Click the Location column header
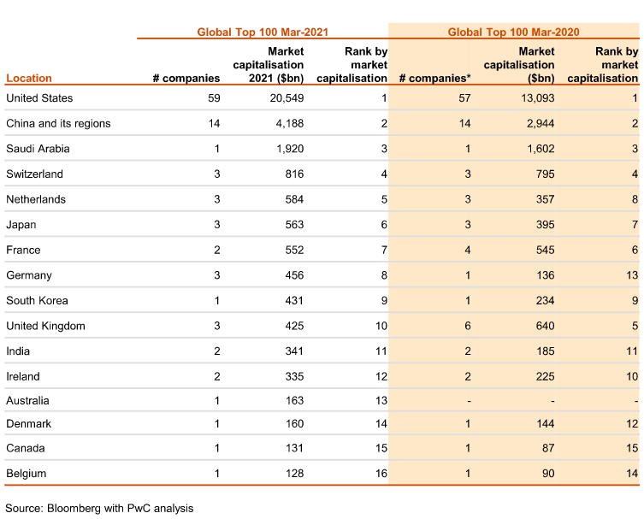This screenshot has height=519, width=644. point(29,78)
